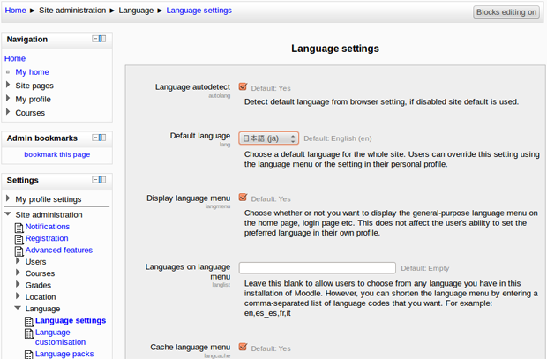Click the Languages on language menu text field
547x359 pixels.
317,268
